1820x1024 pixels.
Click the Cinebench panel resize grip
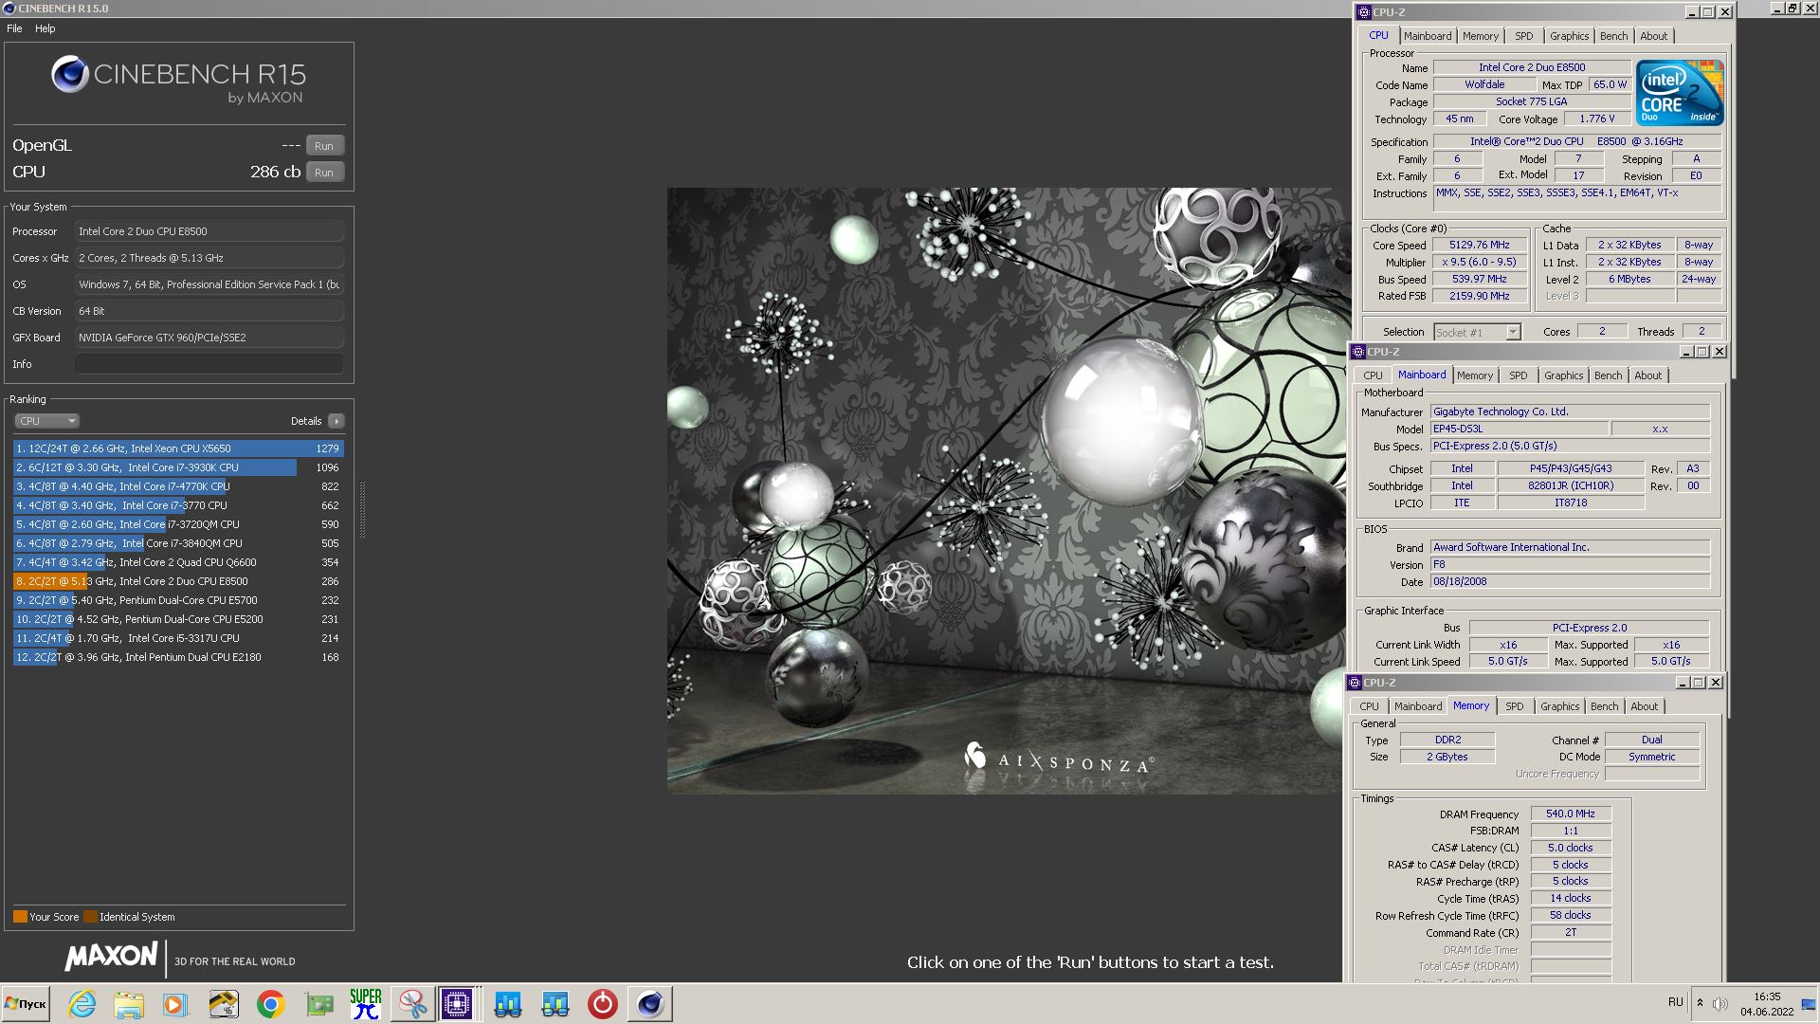tap(362, 509)
